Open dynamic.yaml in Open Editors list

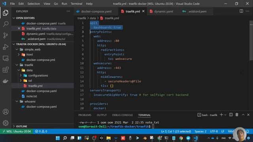coord(43,34)
